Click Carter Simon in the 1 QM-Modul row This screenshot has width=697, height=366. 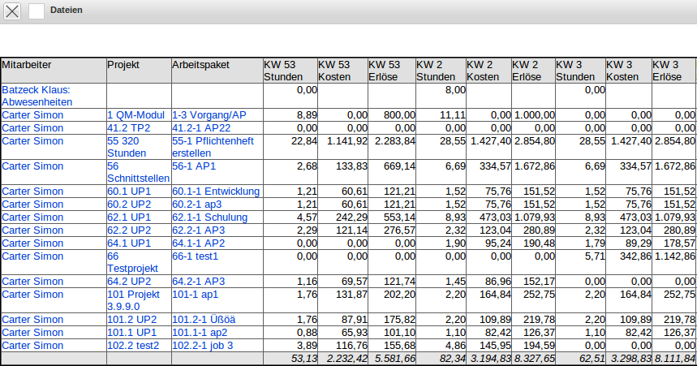[32, 114]
